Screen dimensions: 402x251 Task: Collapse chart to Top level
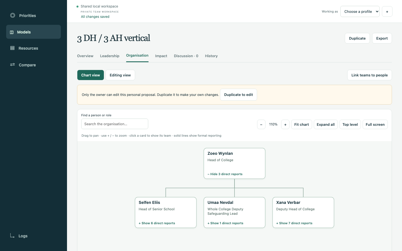(350, 124)
